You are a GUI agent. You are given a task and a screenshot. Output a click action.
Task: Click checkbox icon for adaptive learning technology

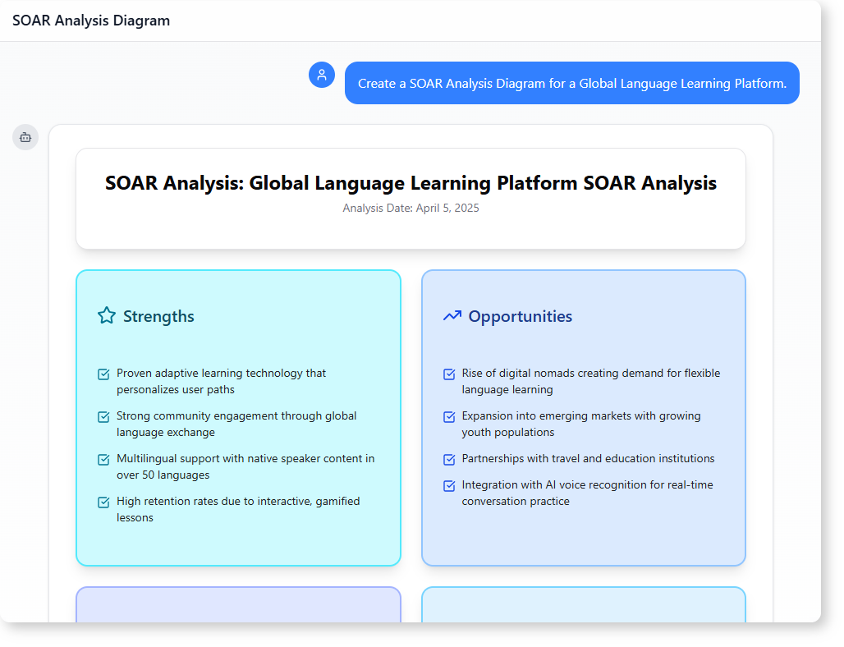104,374
